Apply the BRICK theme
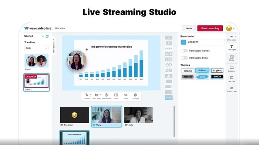Image resolution: width=259 pixels, height=145 pixels. [217, 77]
